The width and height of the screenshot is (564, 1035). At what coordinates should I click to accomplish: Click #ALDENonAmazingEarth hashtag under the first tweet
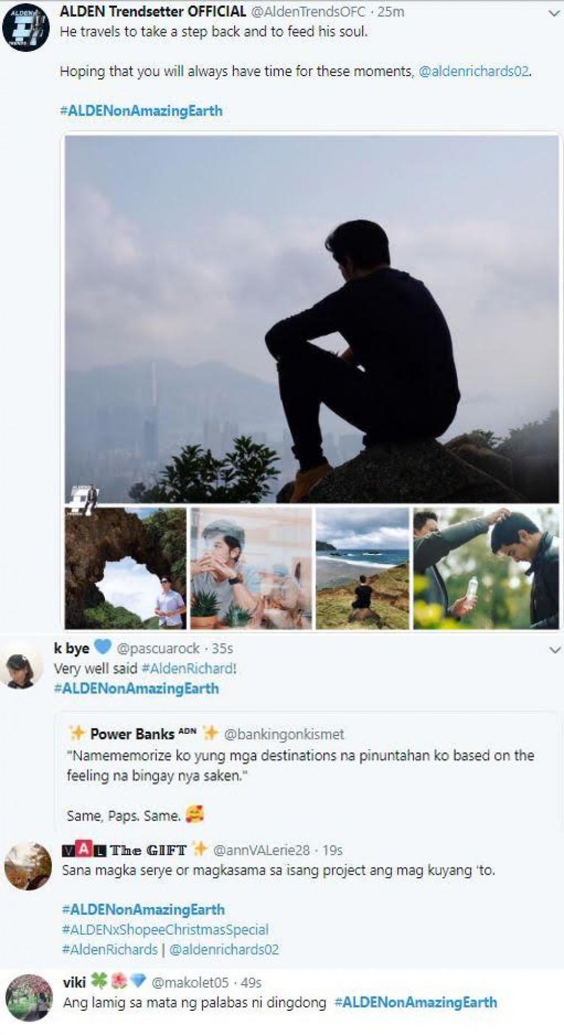point(141,111)
